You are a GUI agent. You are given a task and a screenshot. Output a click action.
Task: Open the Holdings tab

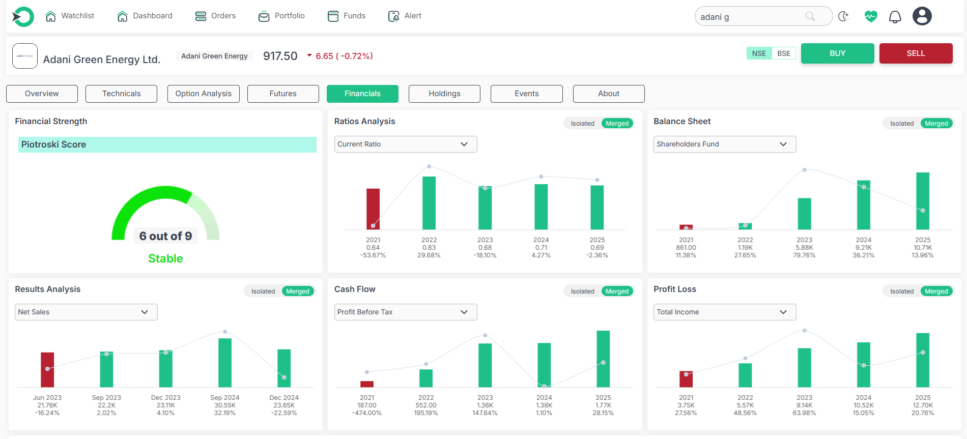click(444, 94)
